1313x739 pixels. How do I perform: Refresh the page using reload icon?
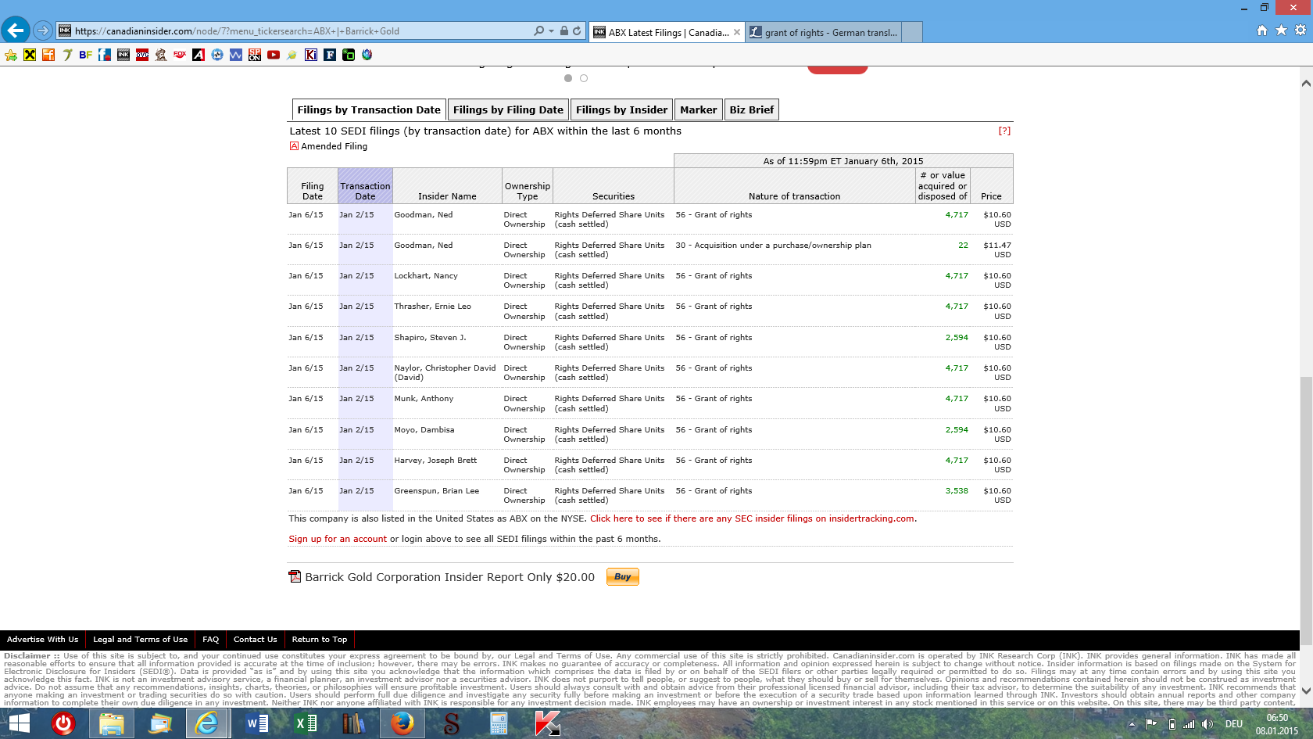point(577,31)
